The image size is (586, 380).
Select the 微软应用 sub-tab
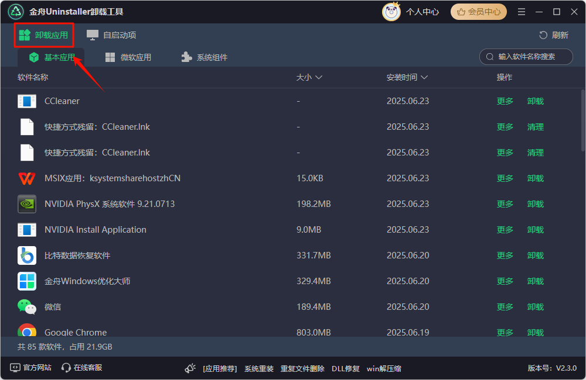pos(128,57)
